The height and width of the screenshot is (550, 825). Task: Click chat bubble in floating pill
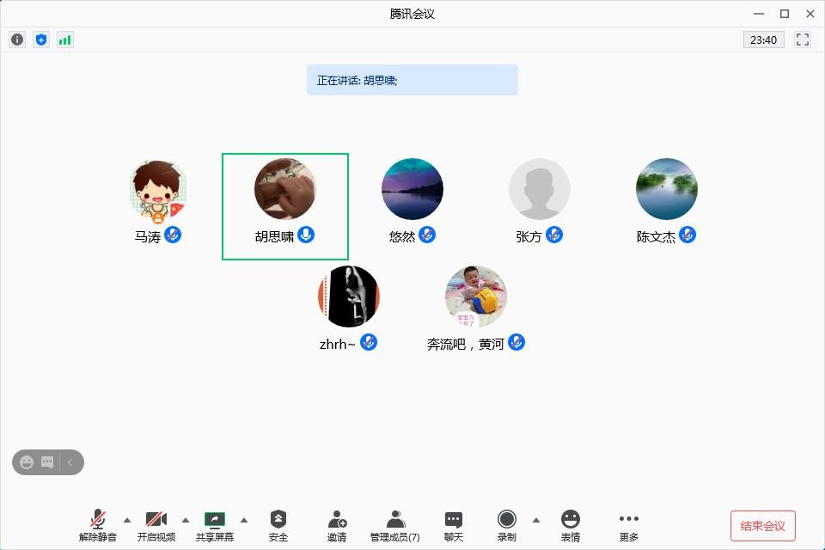47,462
